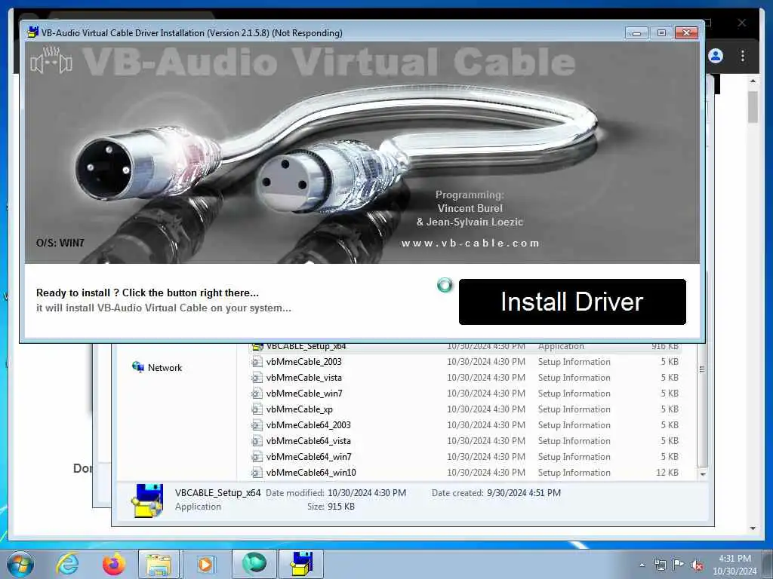Click the network tray icon

660,565
